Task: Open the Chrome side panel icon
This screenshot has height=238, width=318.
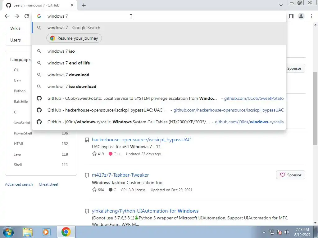Action: click(291, 16)
